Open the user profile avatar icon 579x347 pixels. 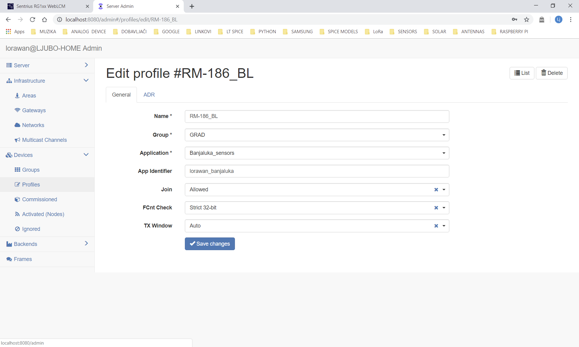[558, 20]
